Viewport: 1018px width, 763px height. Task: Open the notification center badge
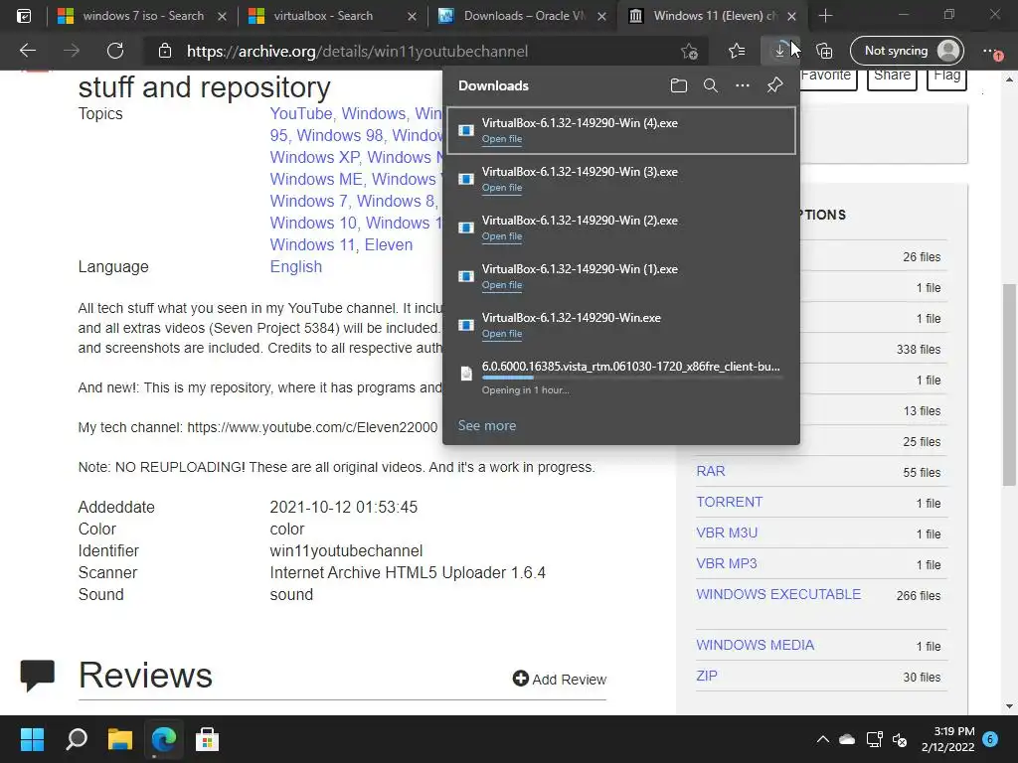pyautogui.click(x=990, y=739)
